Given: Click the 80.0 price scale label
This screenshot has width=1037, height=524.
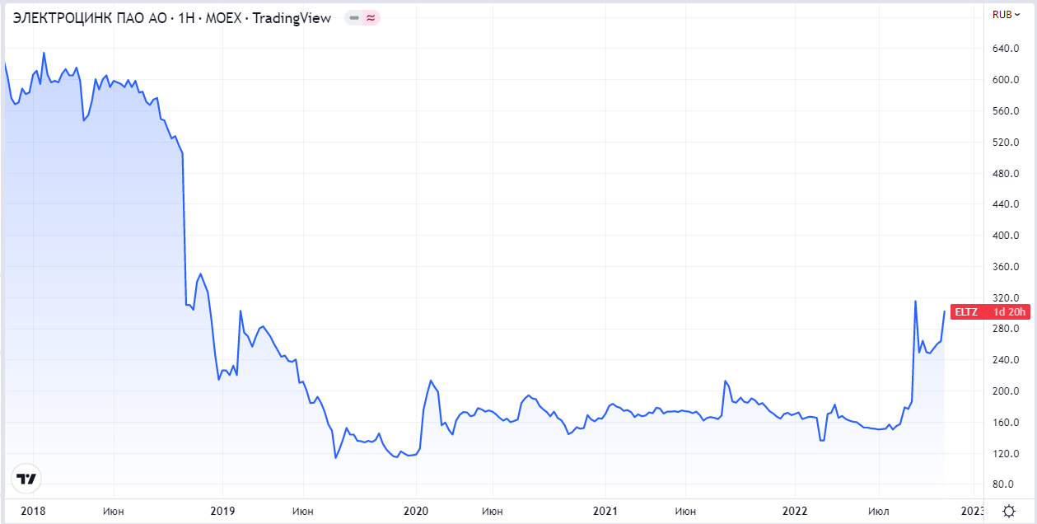Looking at the screenshot, I should tap(1003, 484).
